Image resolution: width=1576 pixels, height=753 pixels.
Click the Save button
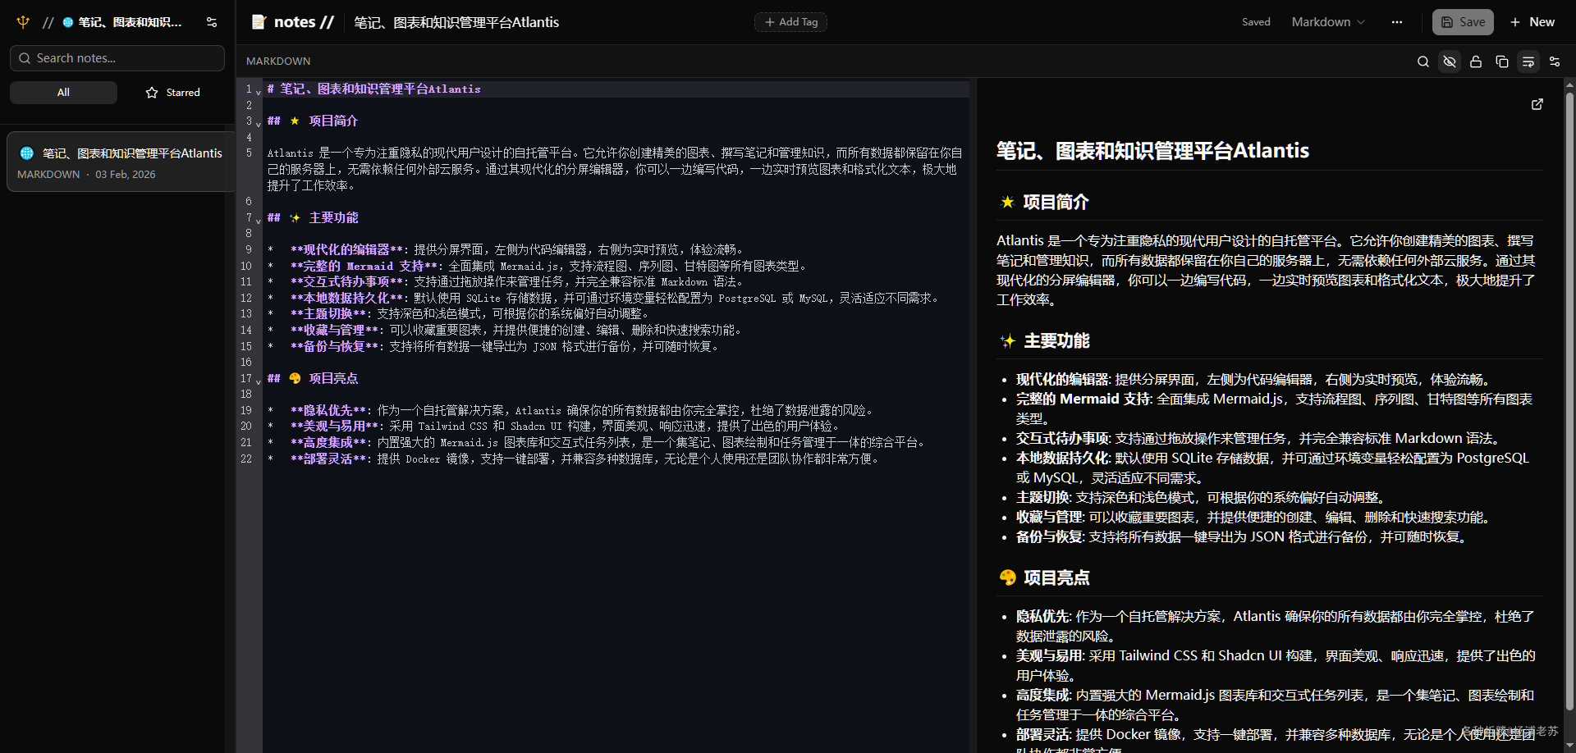tap(1463, 22)
